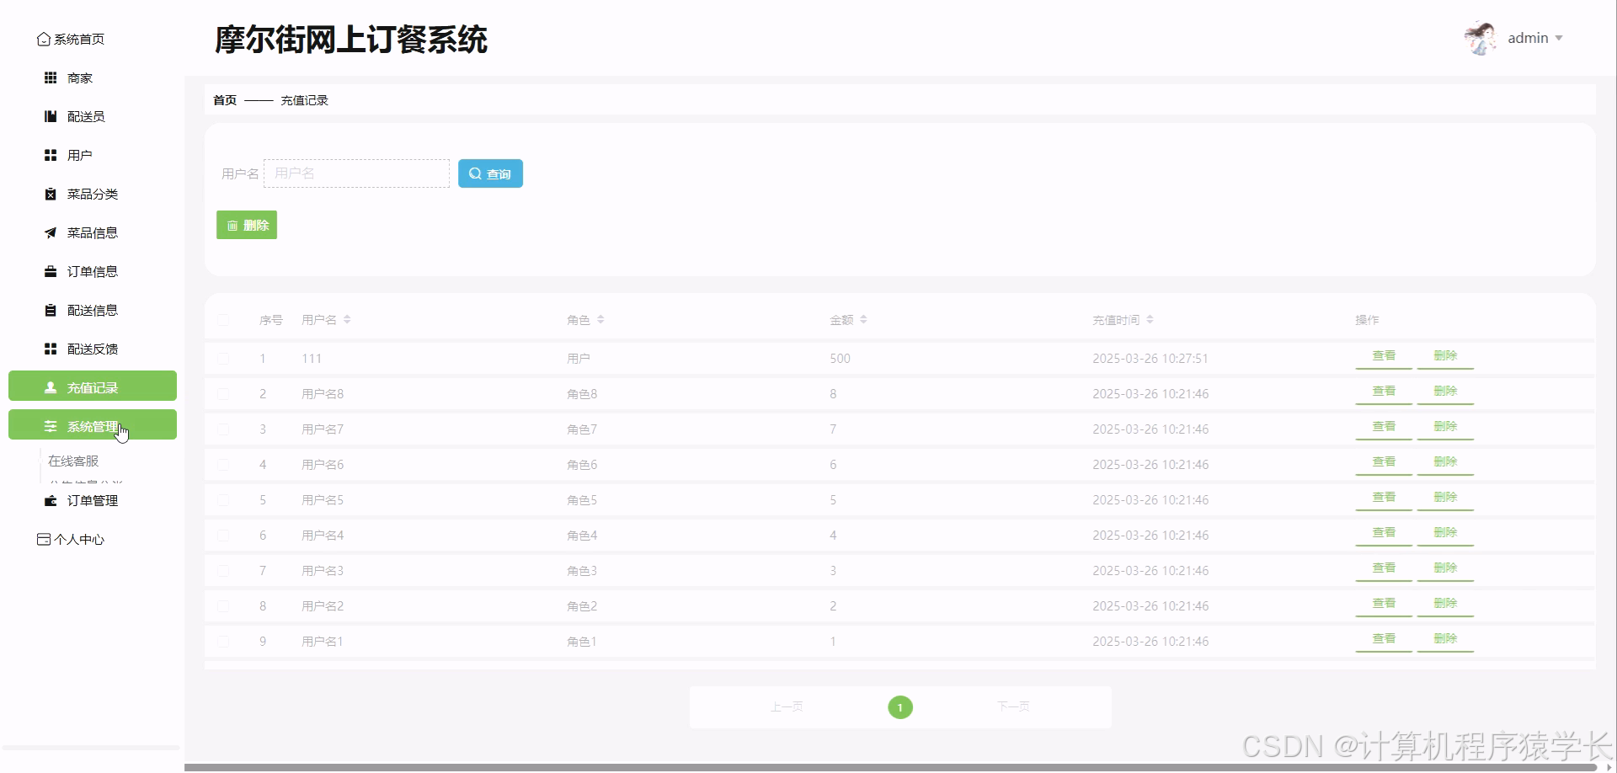Toggle the select-all checkbox in table header

pyautogui.click(x=223, y=320)
